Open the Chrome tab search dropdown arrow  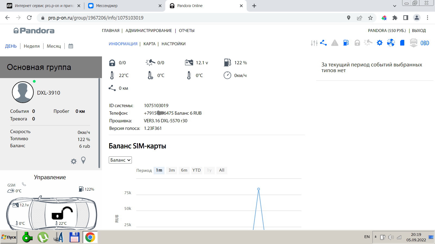[x=394, y=6]
